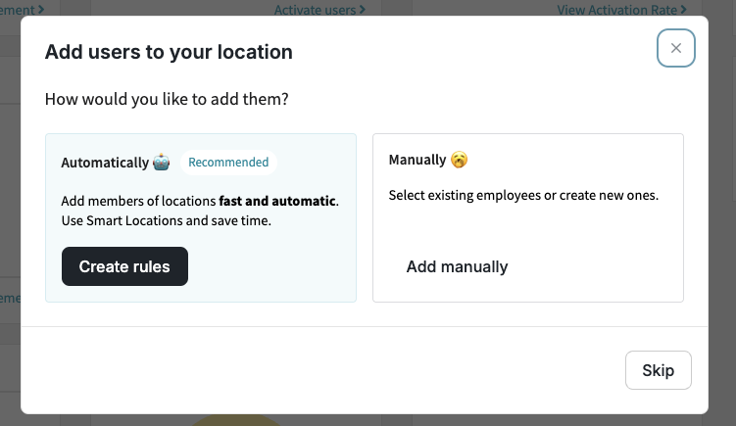This screenshot has height=426, width=736.
Task: Choose the Add manually option
Action: click(457, 266)
